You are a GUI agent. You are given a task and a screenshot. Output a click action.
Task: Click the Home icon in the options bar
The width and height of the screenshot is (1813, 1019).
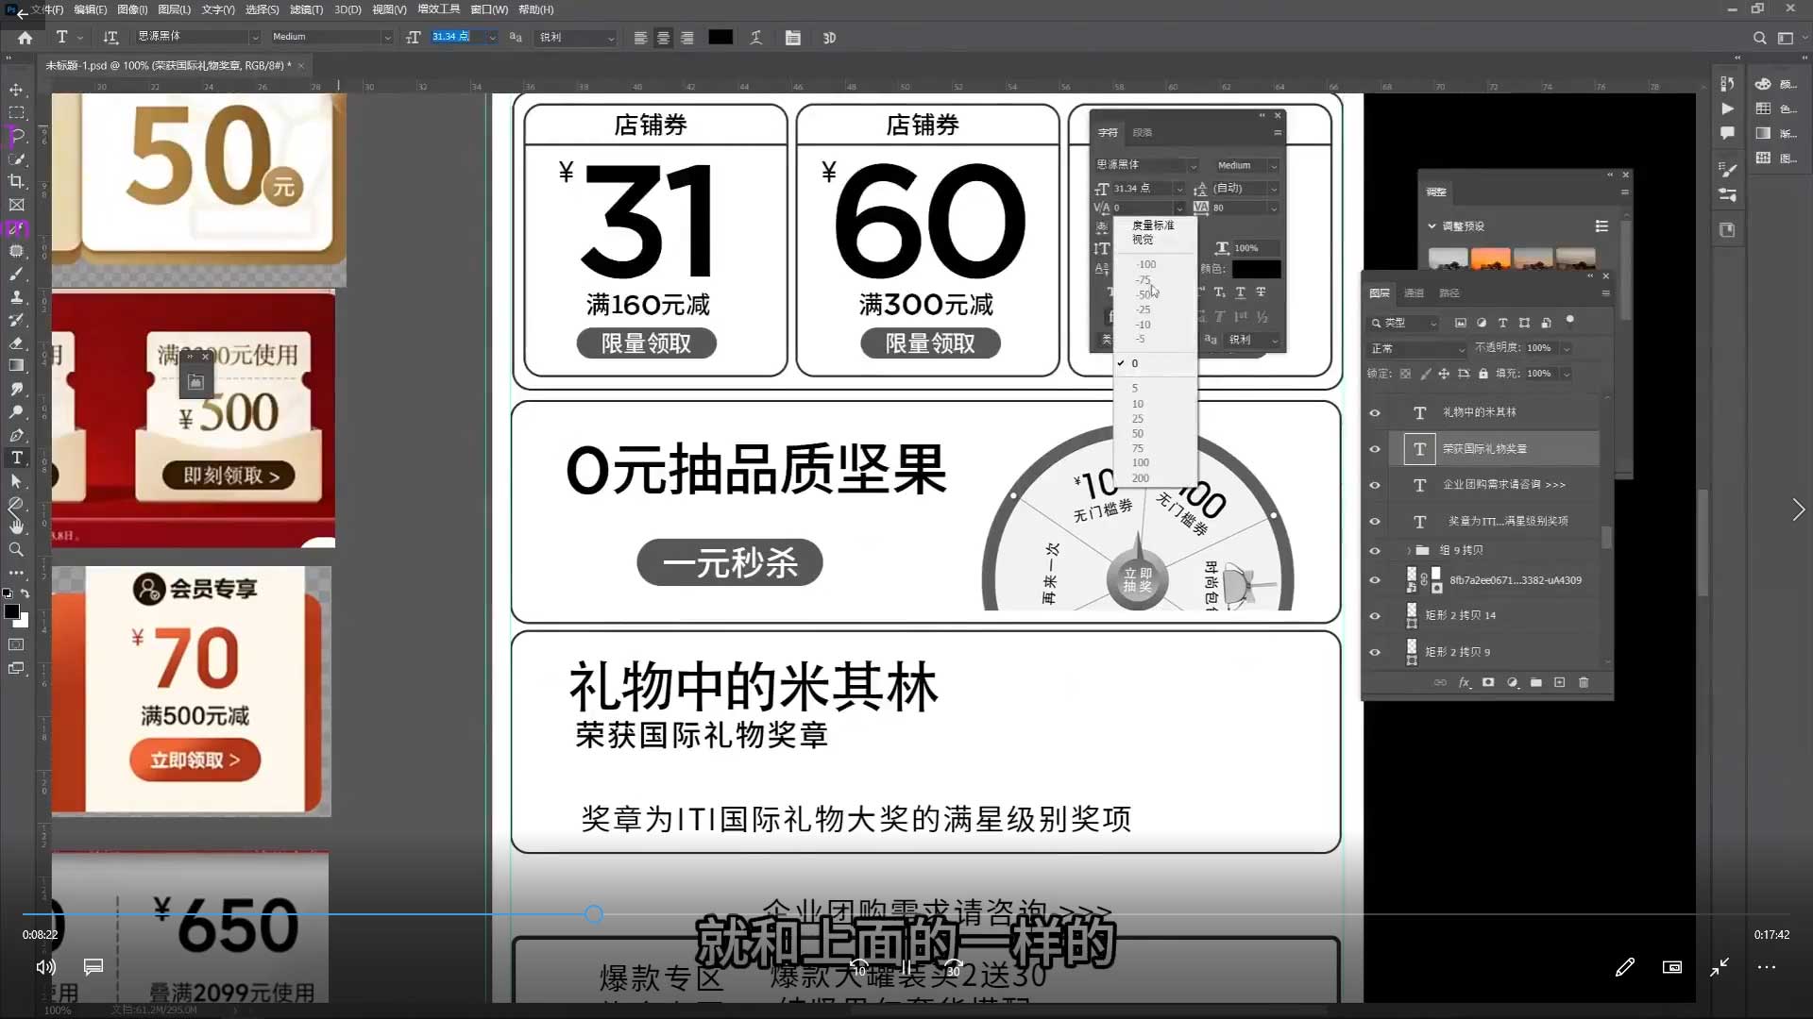click(25, 38)
